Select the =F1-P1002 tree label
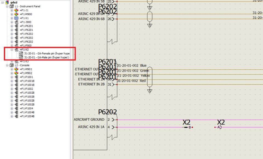The image size is (263, 159). click(27, 89)
